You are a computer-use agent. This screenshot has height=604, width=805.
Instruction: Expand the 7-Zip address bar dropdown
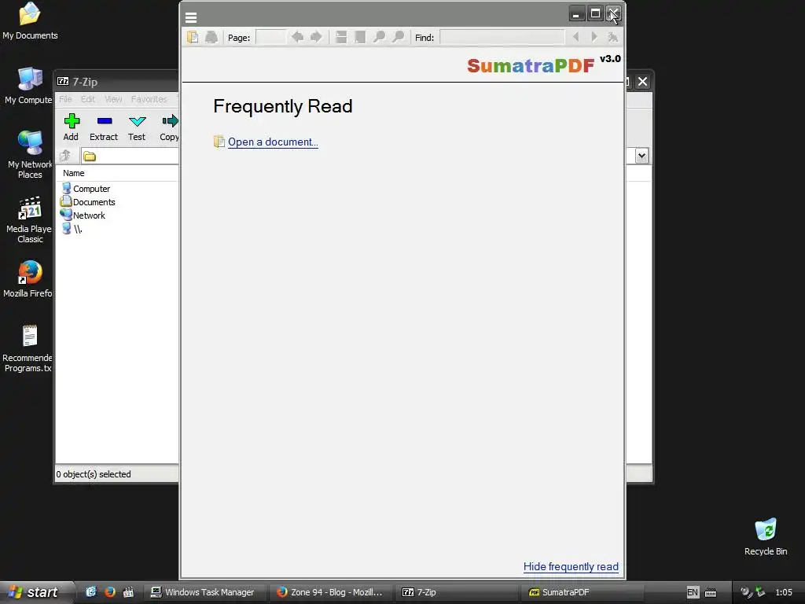tap(641, 156)
